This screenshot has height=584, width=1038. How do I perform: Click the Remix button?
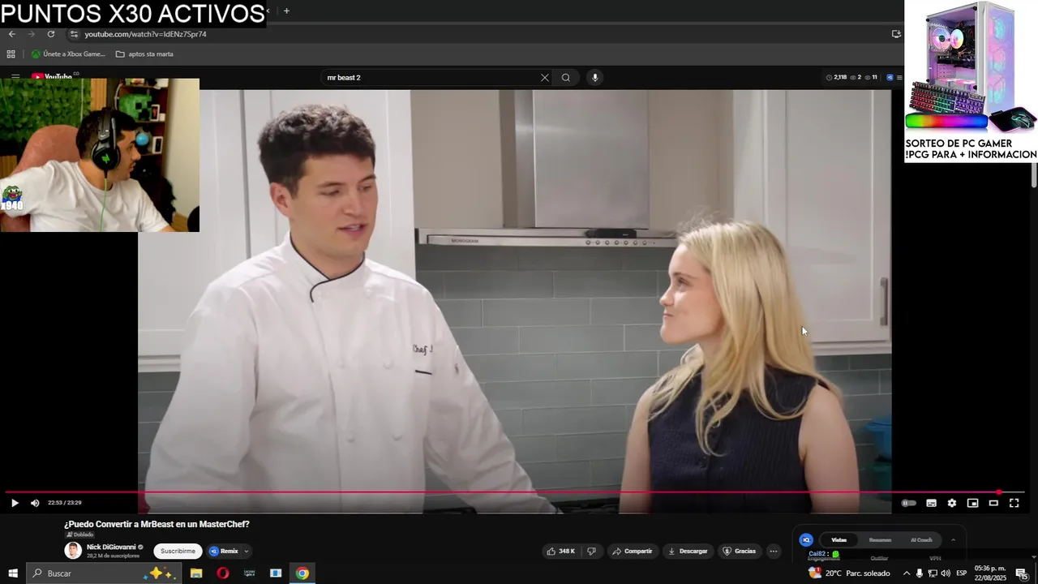click(x=224, y=552)
